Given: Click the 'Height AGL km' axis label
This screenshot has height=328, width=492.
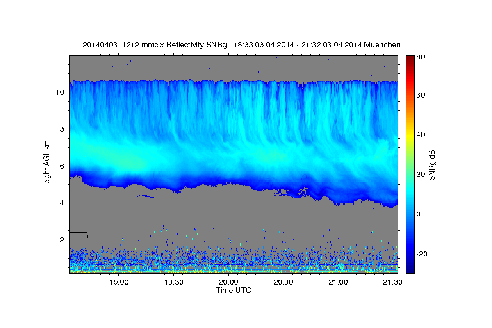Looking at the screenshot, I should 47,164.
